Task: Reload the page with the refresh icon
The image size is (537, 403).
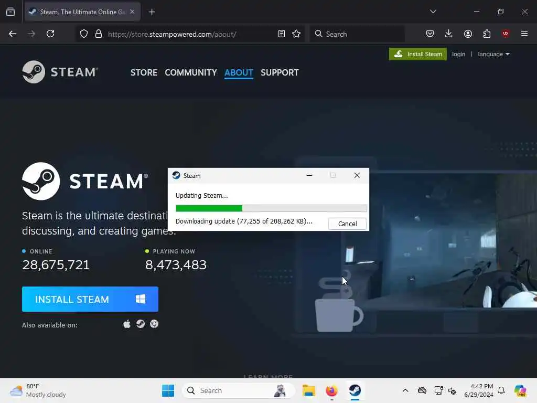Action: [x=50, y=34]
